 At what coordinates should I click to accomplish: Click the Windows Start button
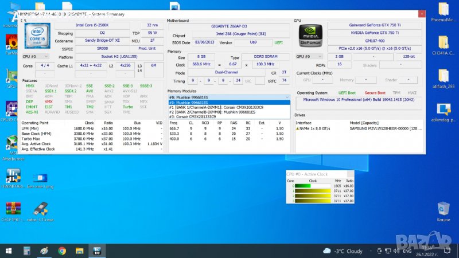8,251
